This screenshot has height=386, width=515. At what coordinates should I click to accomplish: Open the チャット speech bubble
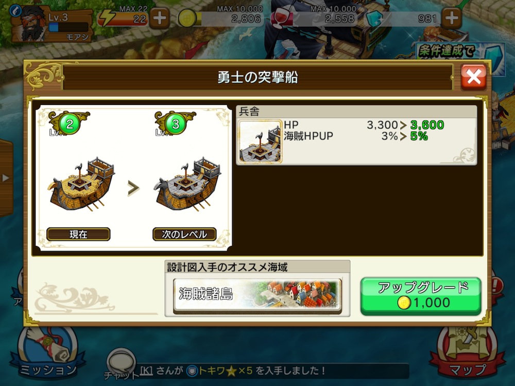121,364
